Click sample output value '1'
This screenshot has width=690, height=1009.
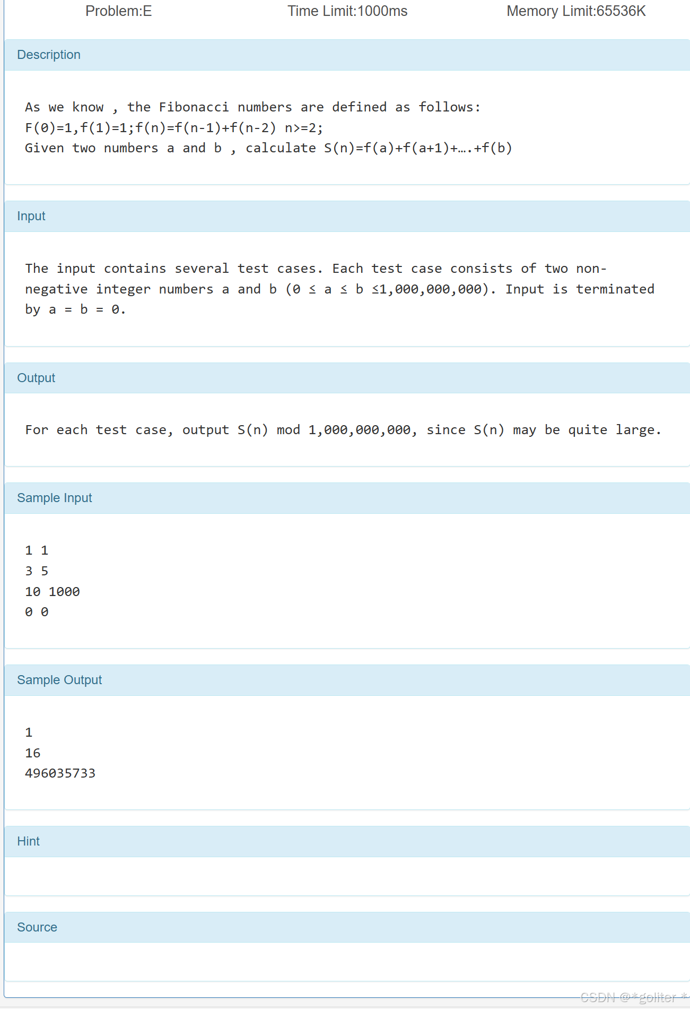click(x=29, y=732)
